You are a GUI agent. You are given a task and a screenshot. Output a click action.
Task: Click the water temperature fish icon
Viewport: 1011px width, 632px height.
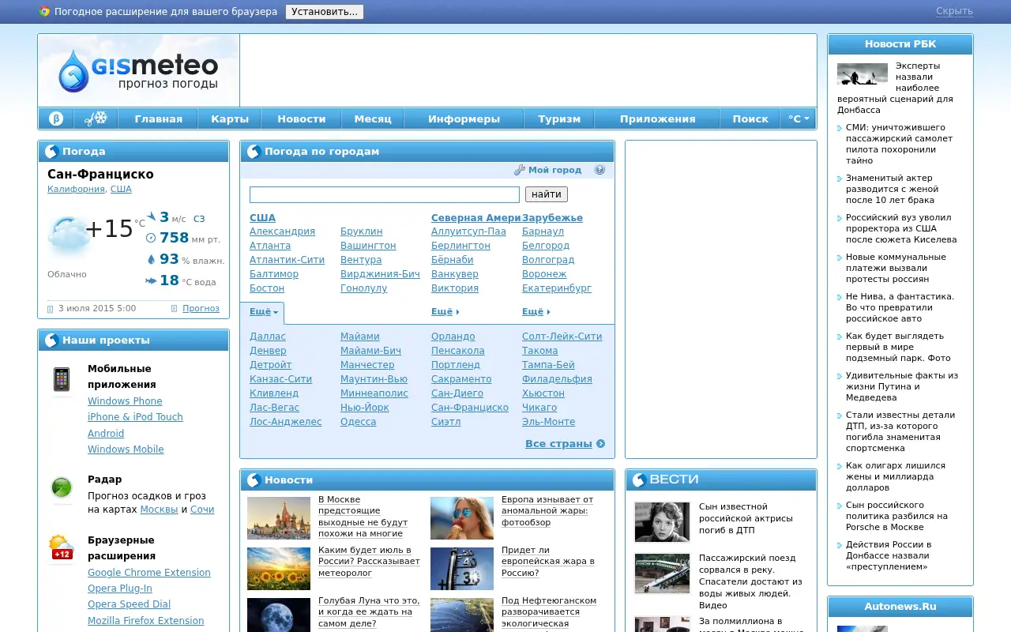point(151,280)
